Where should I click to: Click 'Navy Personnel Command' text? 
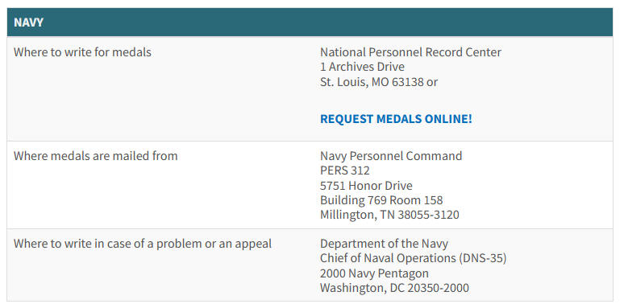(391, 156)
